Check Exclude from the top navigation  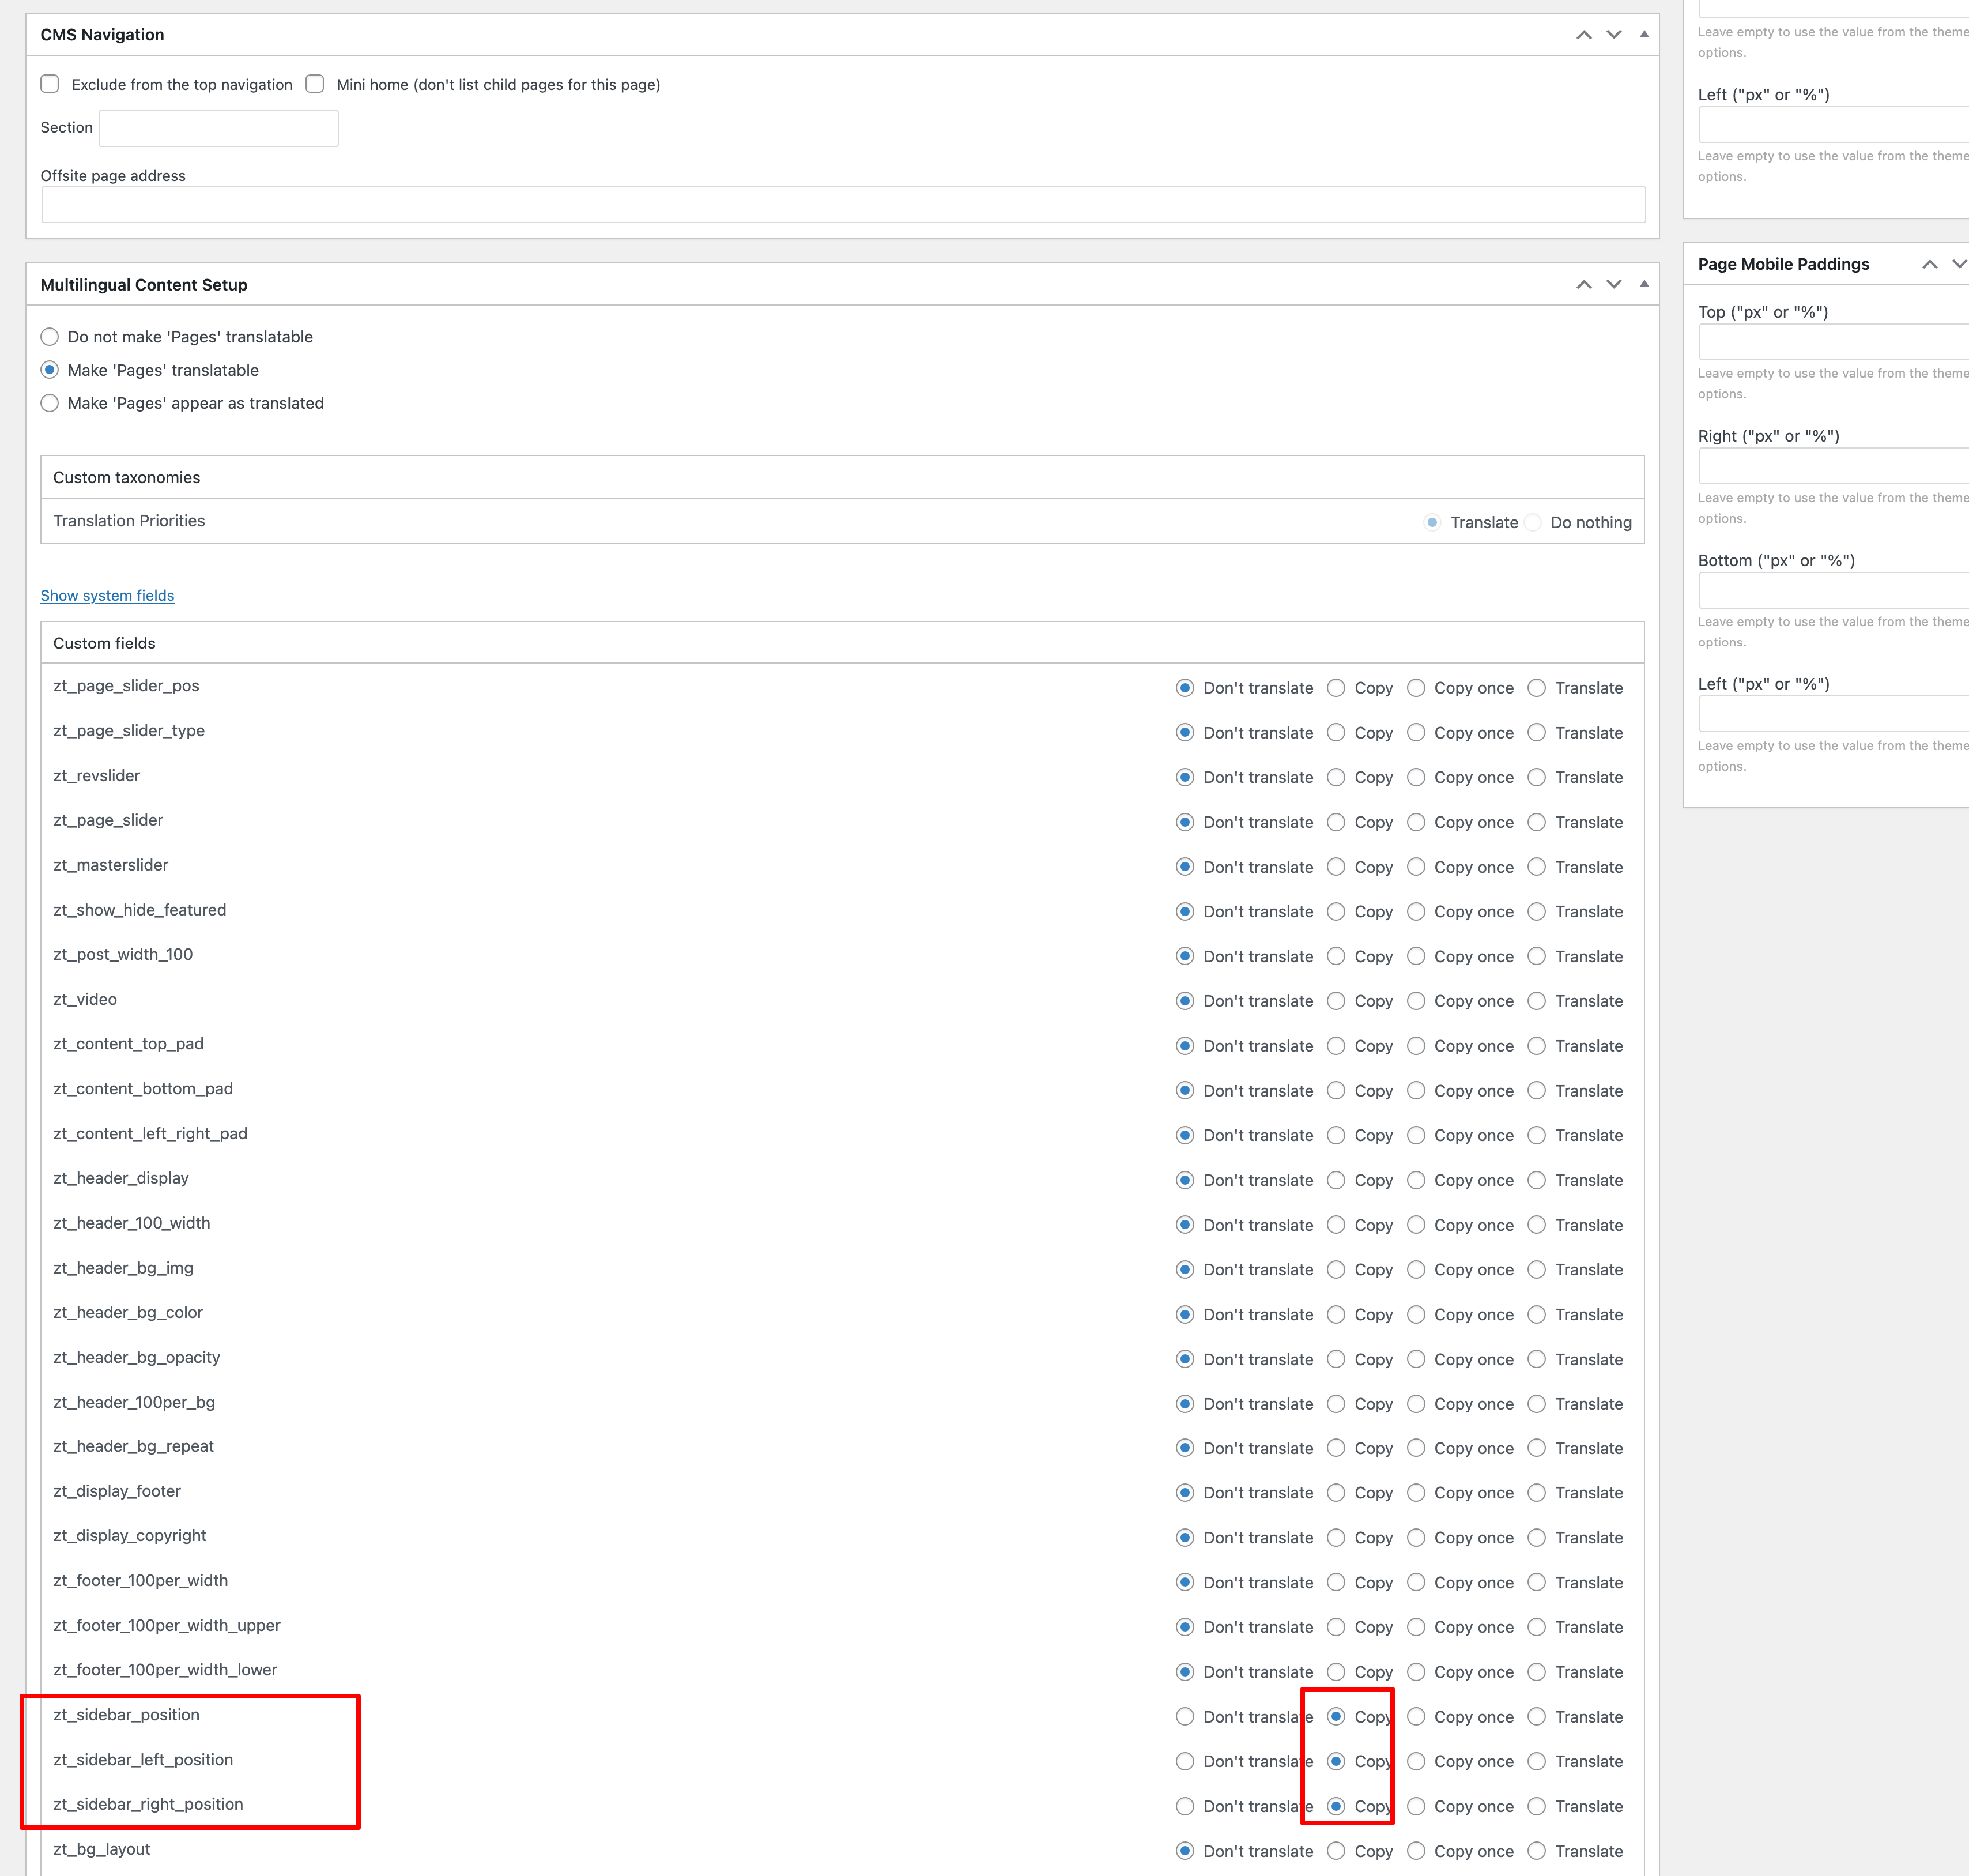50,84
